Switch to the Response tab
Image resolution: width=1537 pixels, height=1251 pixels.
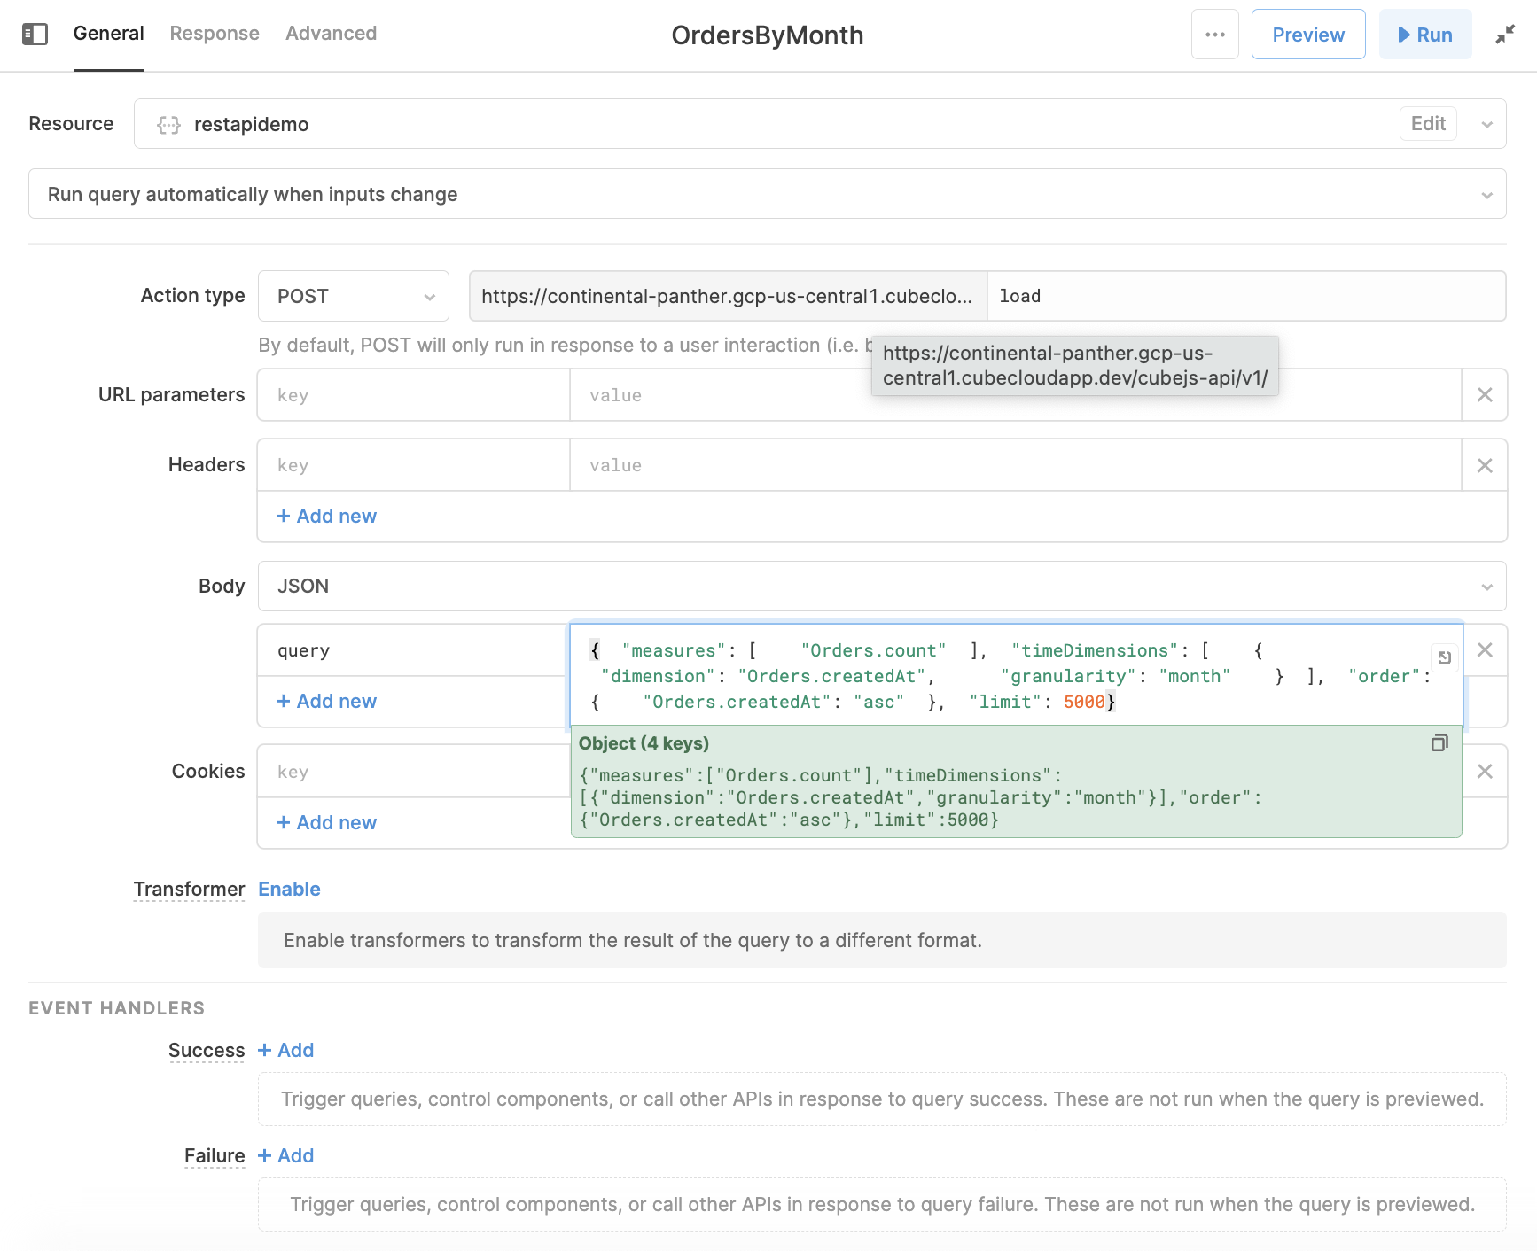point(215,34)
